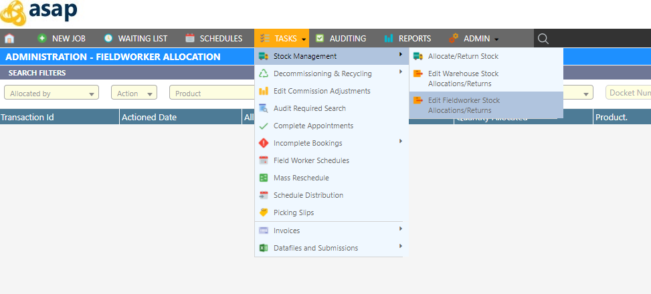Select Complete Appointments menu entry
The image size is (651, 294).
tap(313, 126)
